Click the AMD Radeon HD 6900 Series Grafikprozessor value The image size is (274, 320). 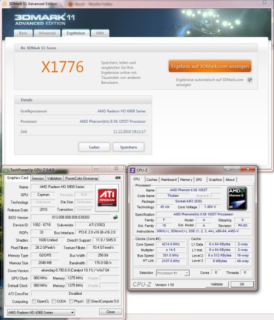(x=122, y=111)
